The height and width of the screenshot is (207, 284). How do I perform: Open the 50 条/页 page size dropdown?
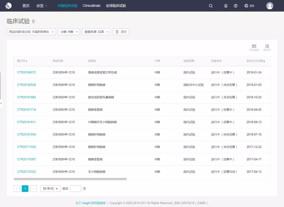(x=50, y=189)
